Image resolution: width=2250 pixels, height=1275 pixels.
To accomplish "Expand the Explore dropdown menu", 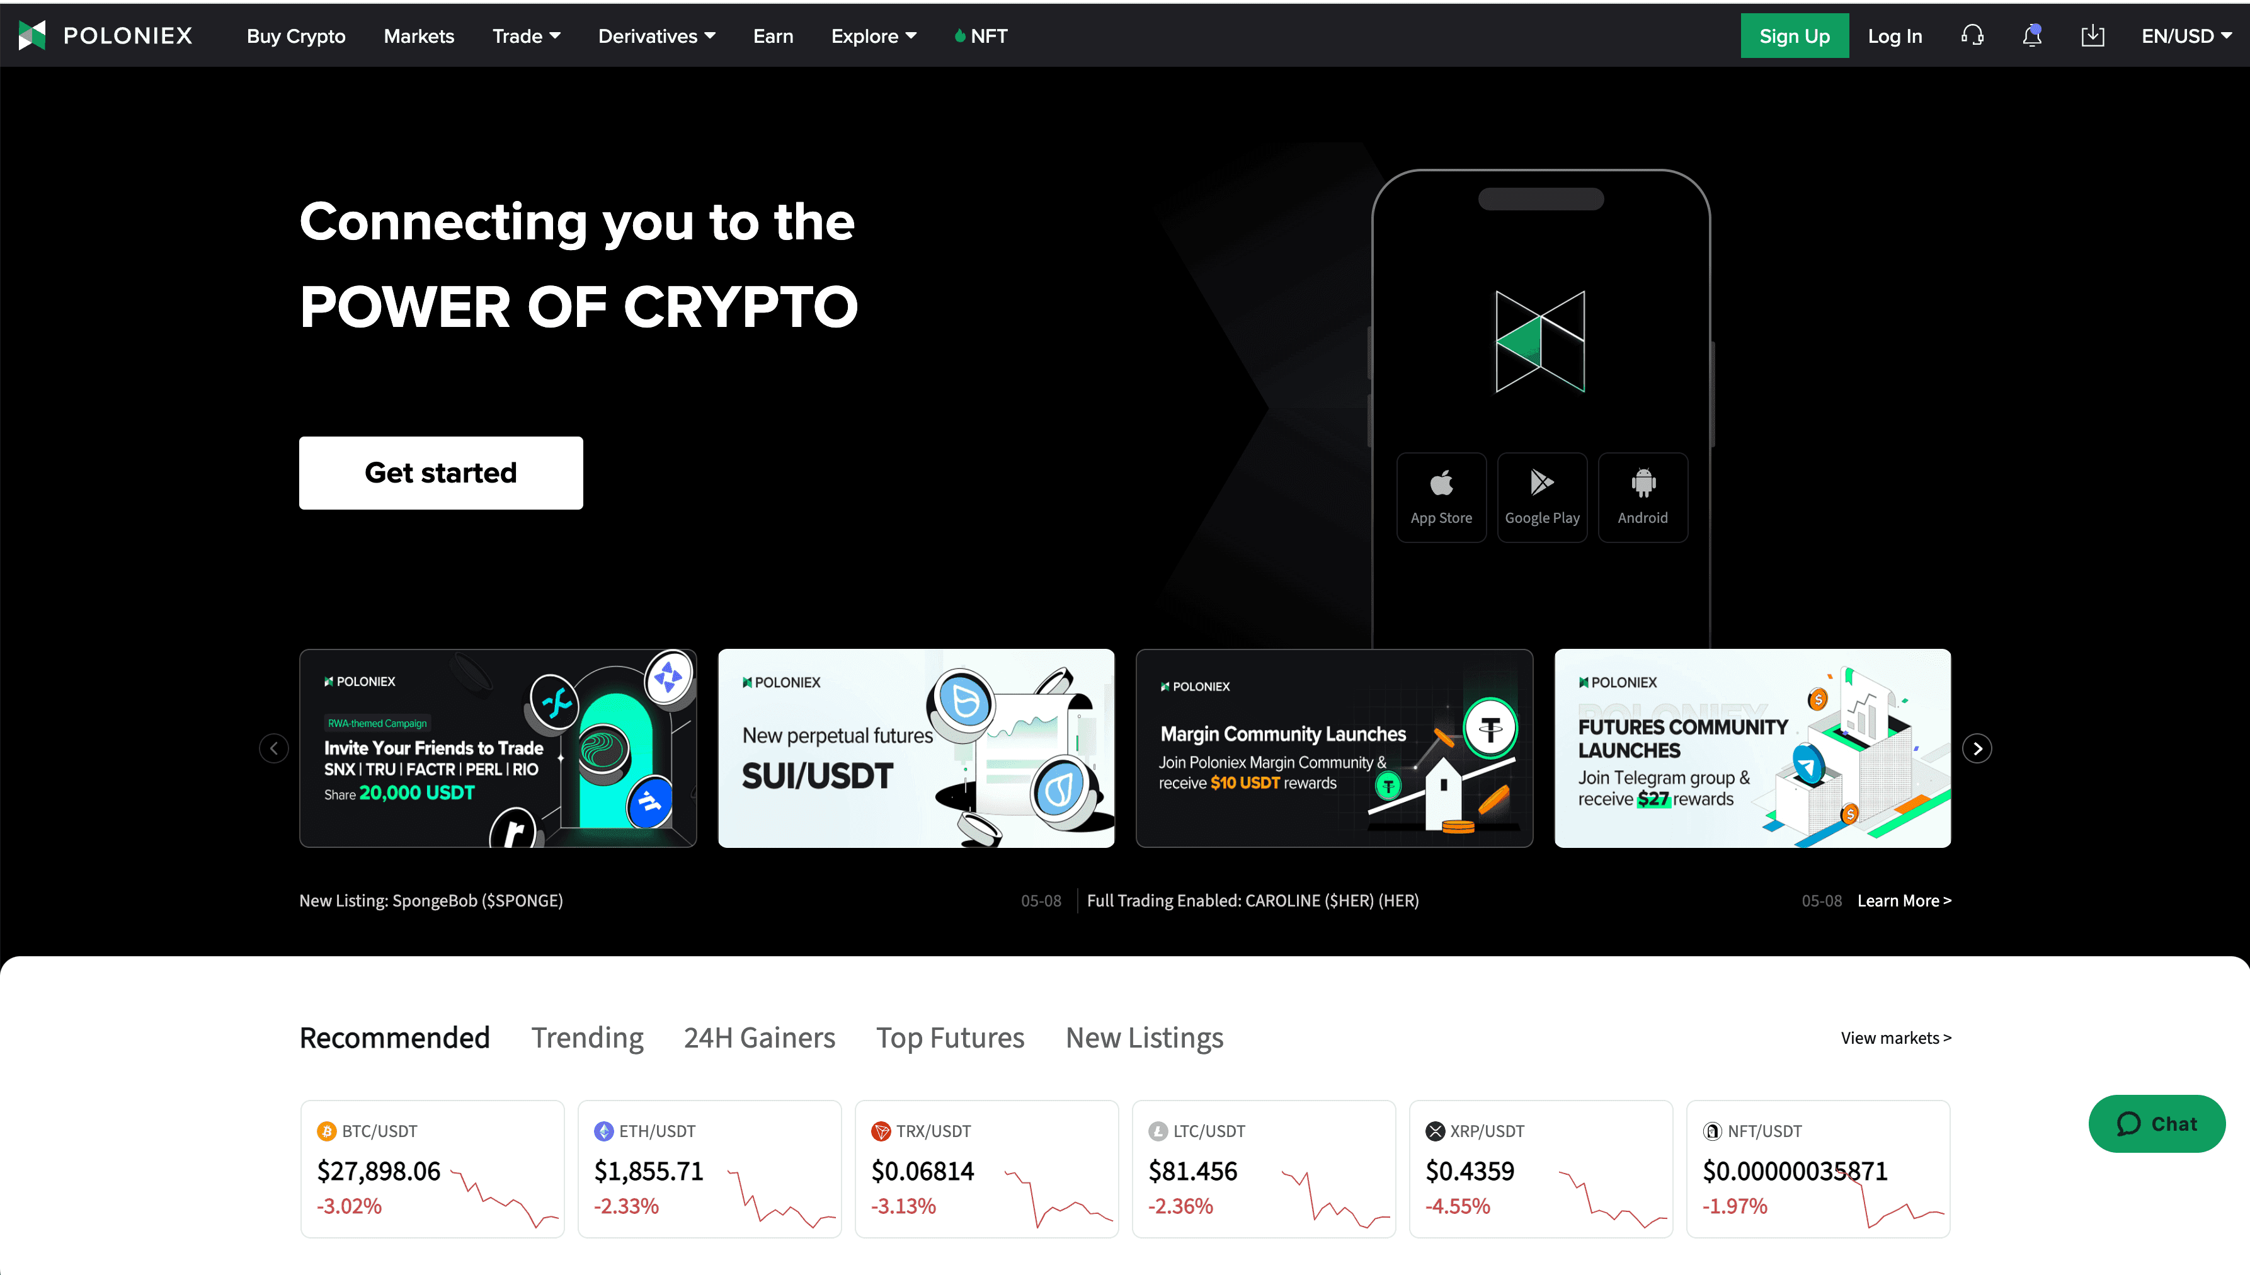I will [x=874, y=36].
